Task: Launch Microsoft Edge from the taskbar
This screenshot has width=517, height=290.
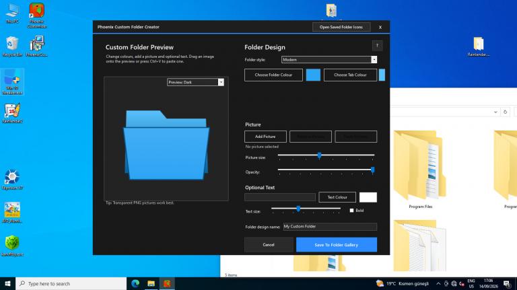Action: coord(135,283)
